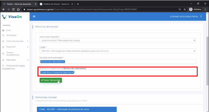This screenshot has width=209, height=112.
Task: Remove Caleb Breno Sebastião Baptista tag with x
Action: (x=72, y=73)
